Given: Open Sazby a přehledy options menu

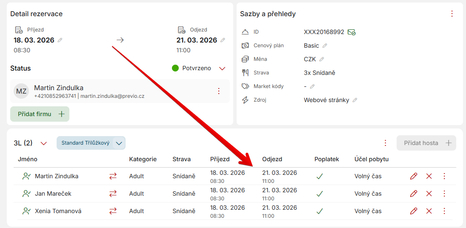Looking at the screenshot, I should [452, 14].
